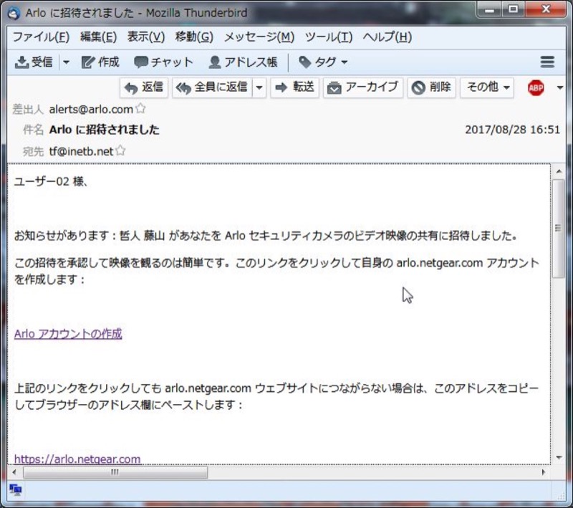Image resolution: width=573 pixels, height=508 pixels.
Task: Open the Tag (タグ) dropdown
Action: 323,62
